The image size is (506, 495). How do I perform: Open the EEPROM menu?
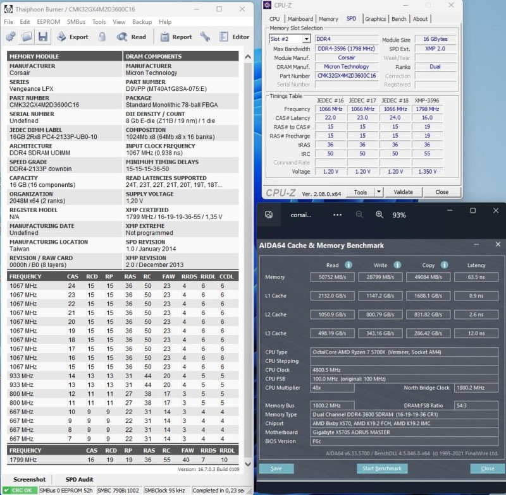coord(49,22)
